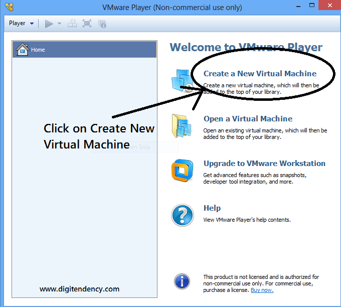341x307 pixels.
Task: Click the Unity mode toolbar icon
Action: (x=102, y=24)
